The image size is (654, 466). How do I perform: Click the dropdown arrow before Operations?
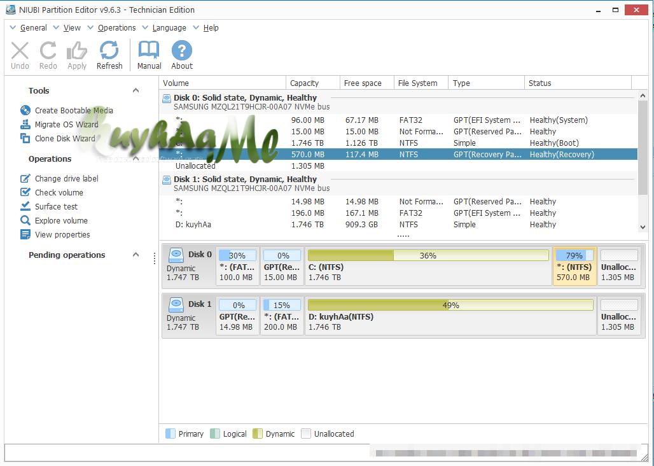tap(90, 28)
